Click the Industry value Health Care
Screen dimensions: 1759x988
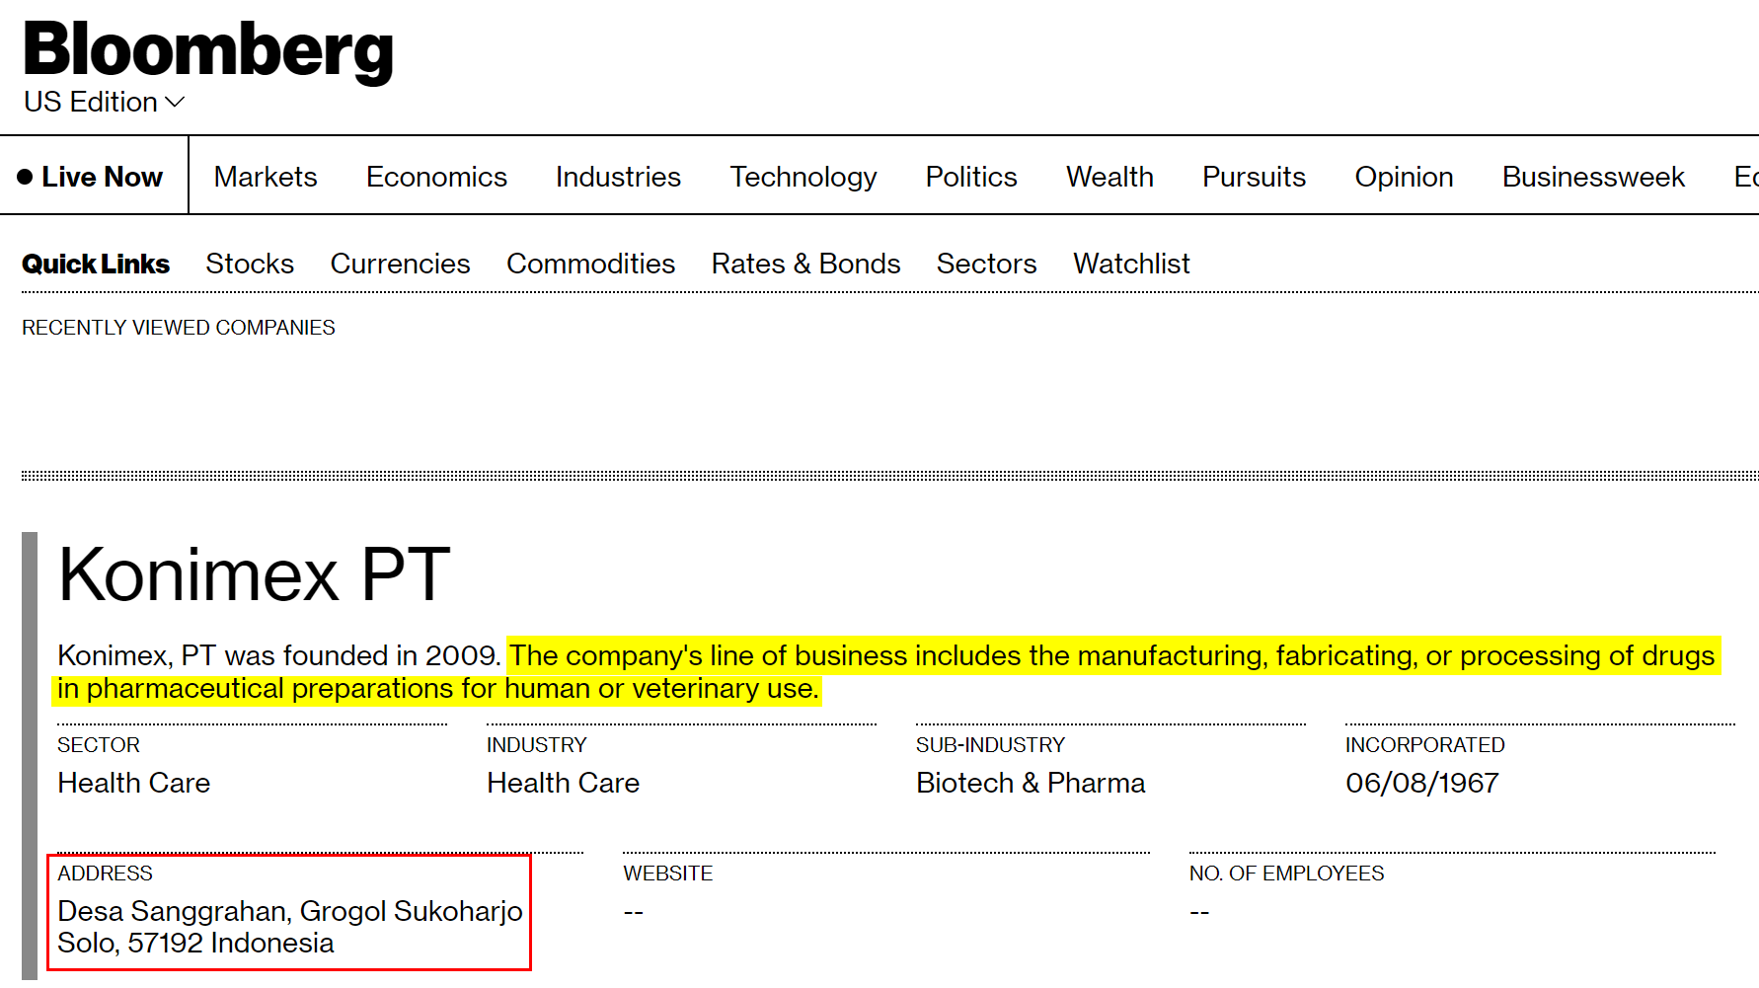point(563,783)
